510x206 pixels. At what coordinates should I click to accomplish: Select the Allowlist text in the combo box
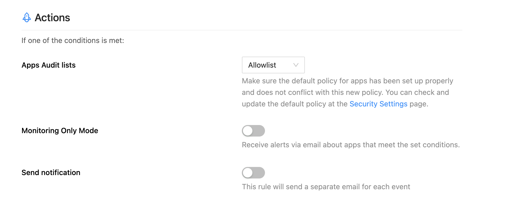click(262, 65)
